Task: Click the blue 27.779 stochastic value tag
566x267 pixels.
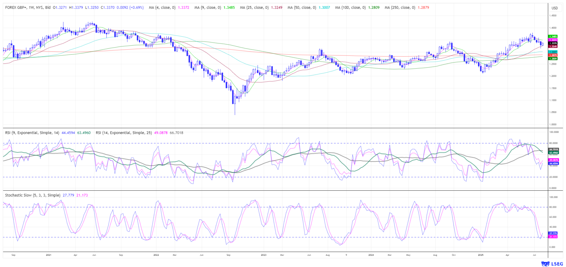Action: pyautogui.click(x=553, y=233)
